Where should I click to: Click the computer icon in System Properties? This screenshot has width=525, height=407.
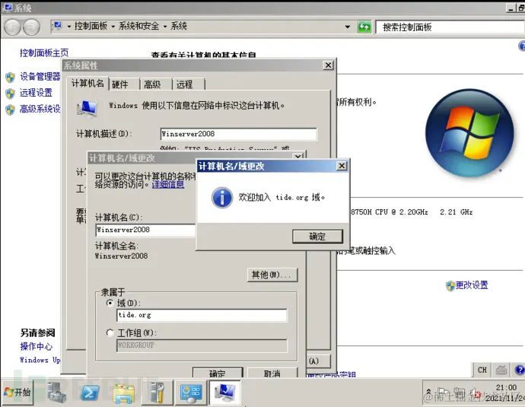[87, 109]
